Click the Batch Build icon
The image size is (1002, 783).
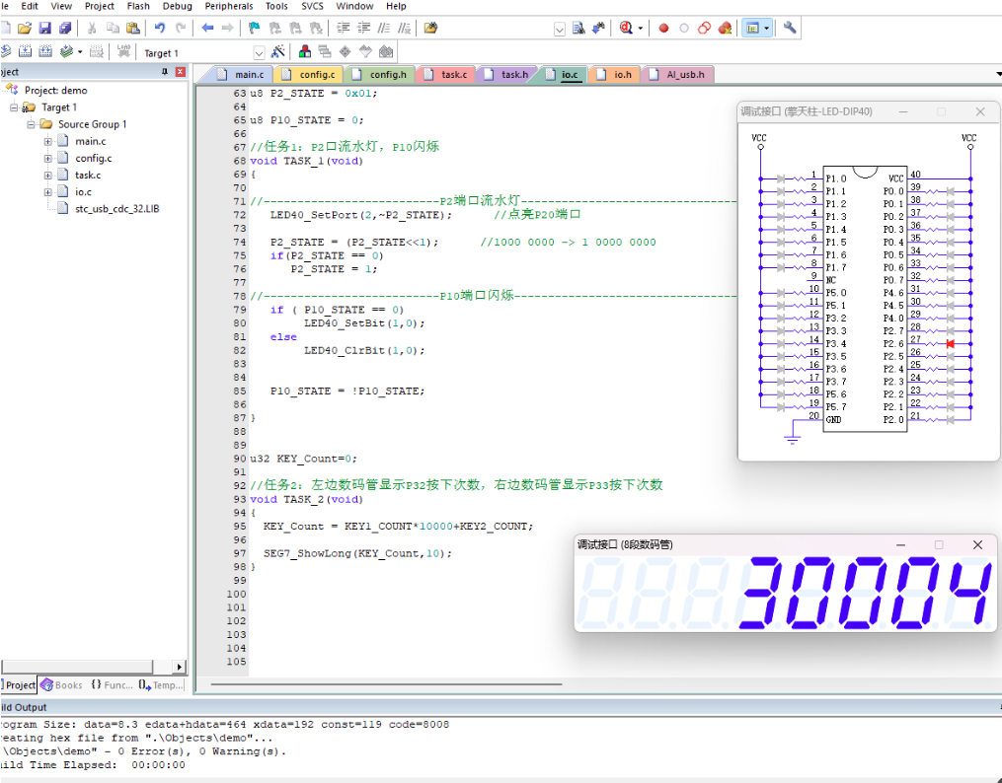pos(66,51)
